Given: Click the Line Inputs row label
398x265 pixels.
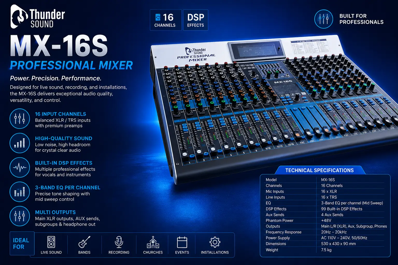Looking at the screenshot, I should tap(275, 197).
